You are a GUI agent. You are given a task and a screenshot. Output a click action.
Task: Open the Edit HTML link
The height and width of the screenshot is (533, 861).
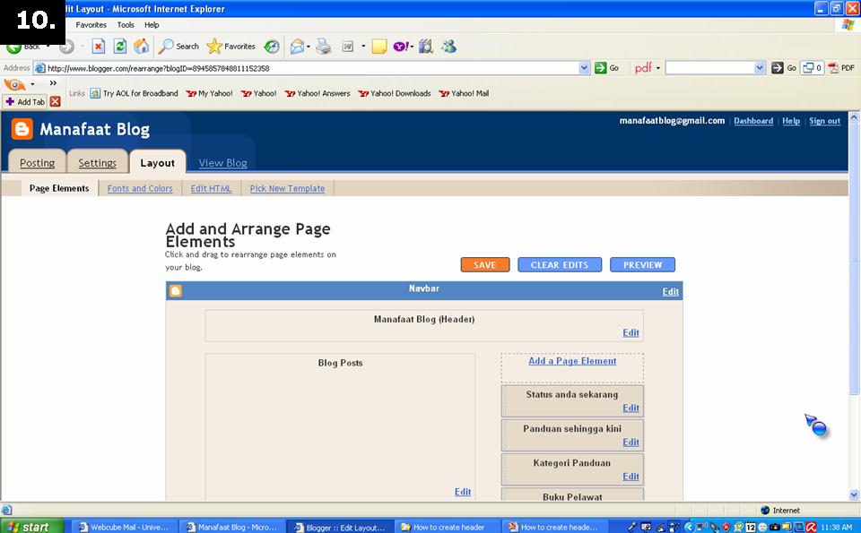(211, 188)
